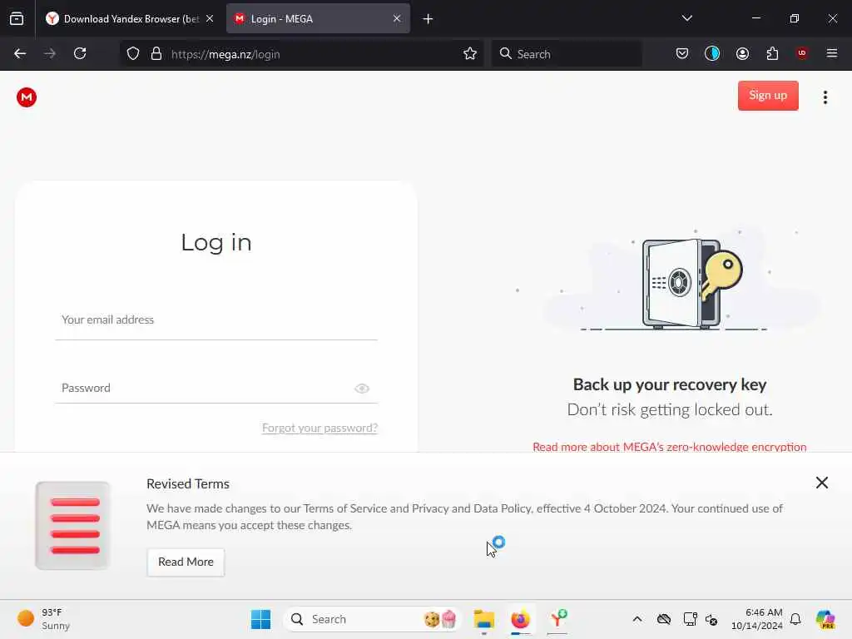
Task: Expand the list all tabs dropdown
Action: (686, 18)
